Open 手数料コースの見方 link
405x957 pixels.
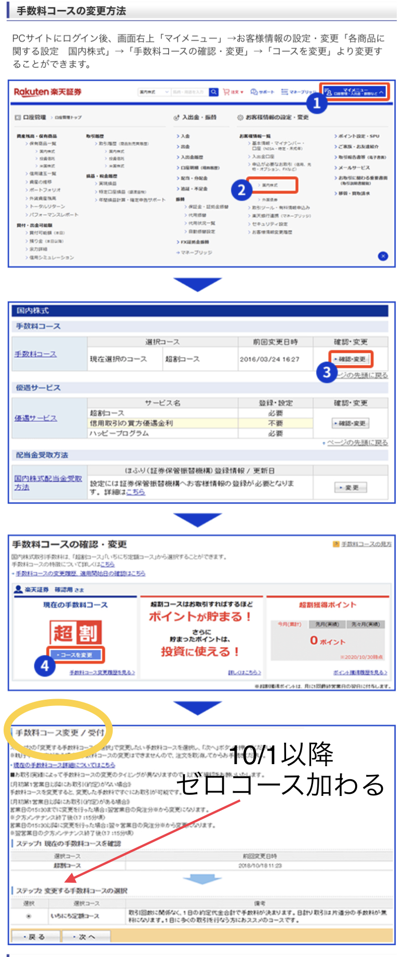(366, 544)
